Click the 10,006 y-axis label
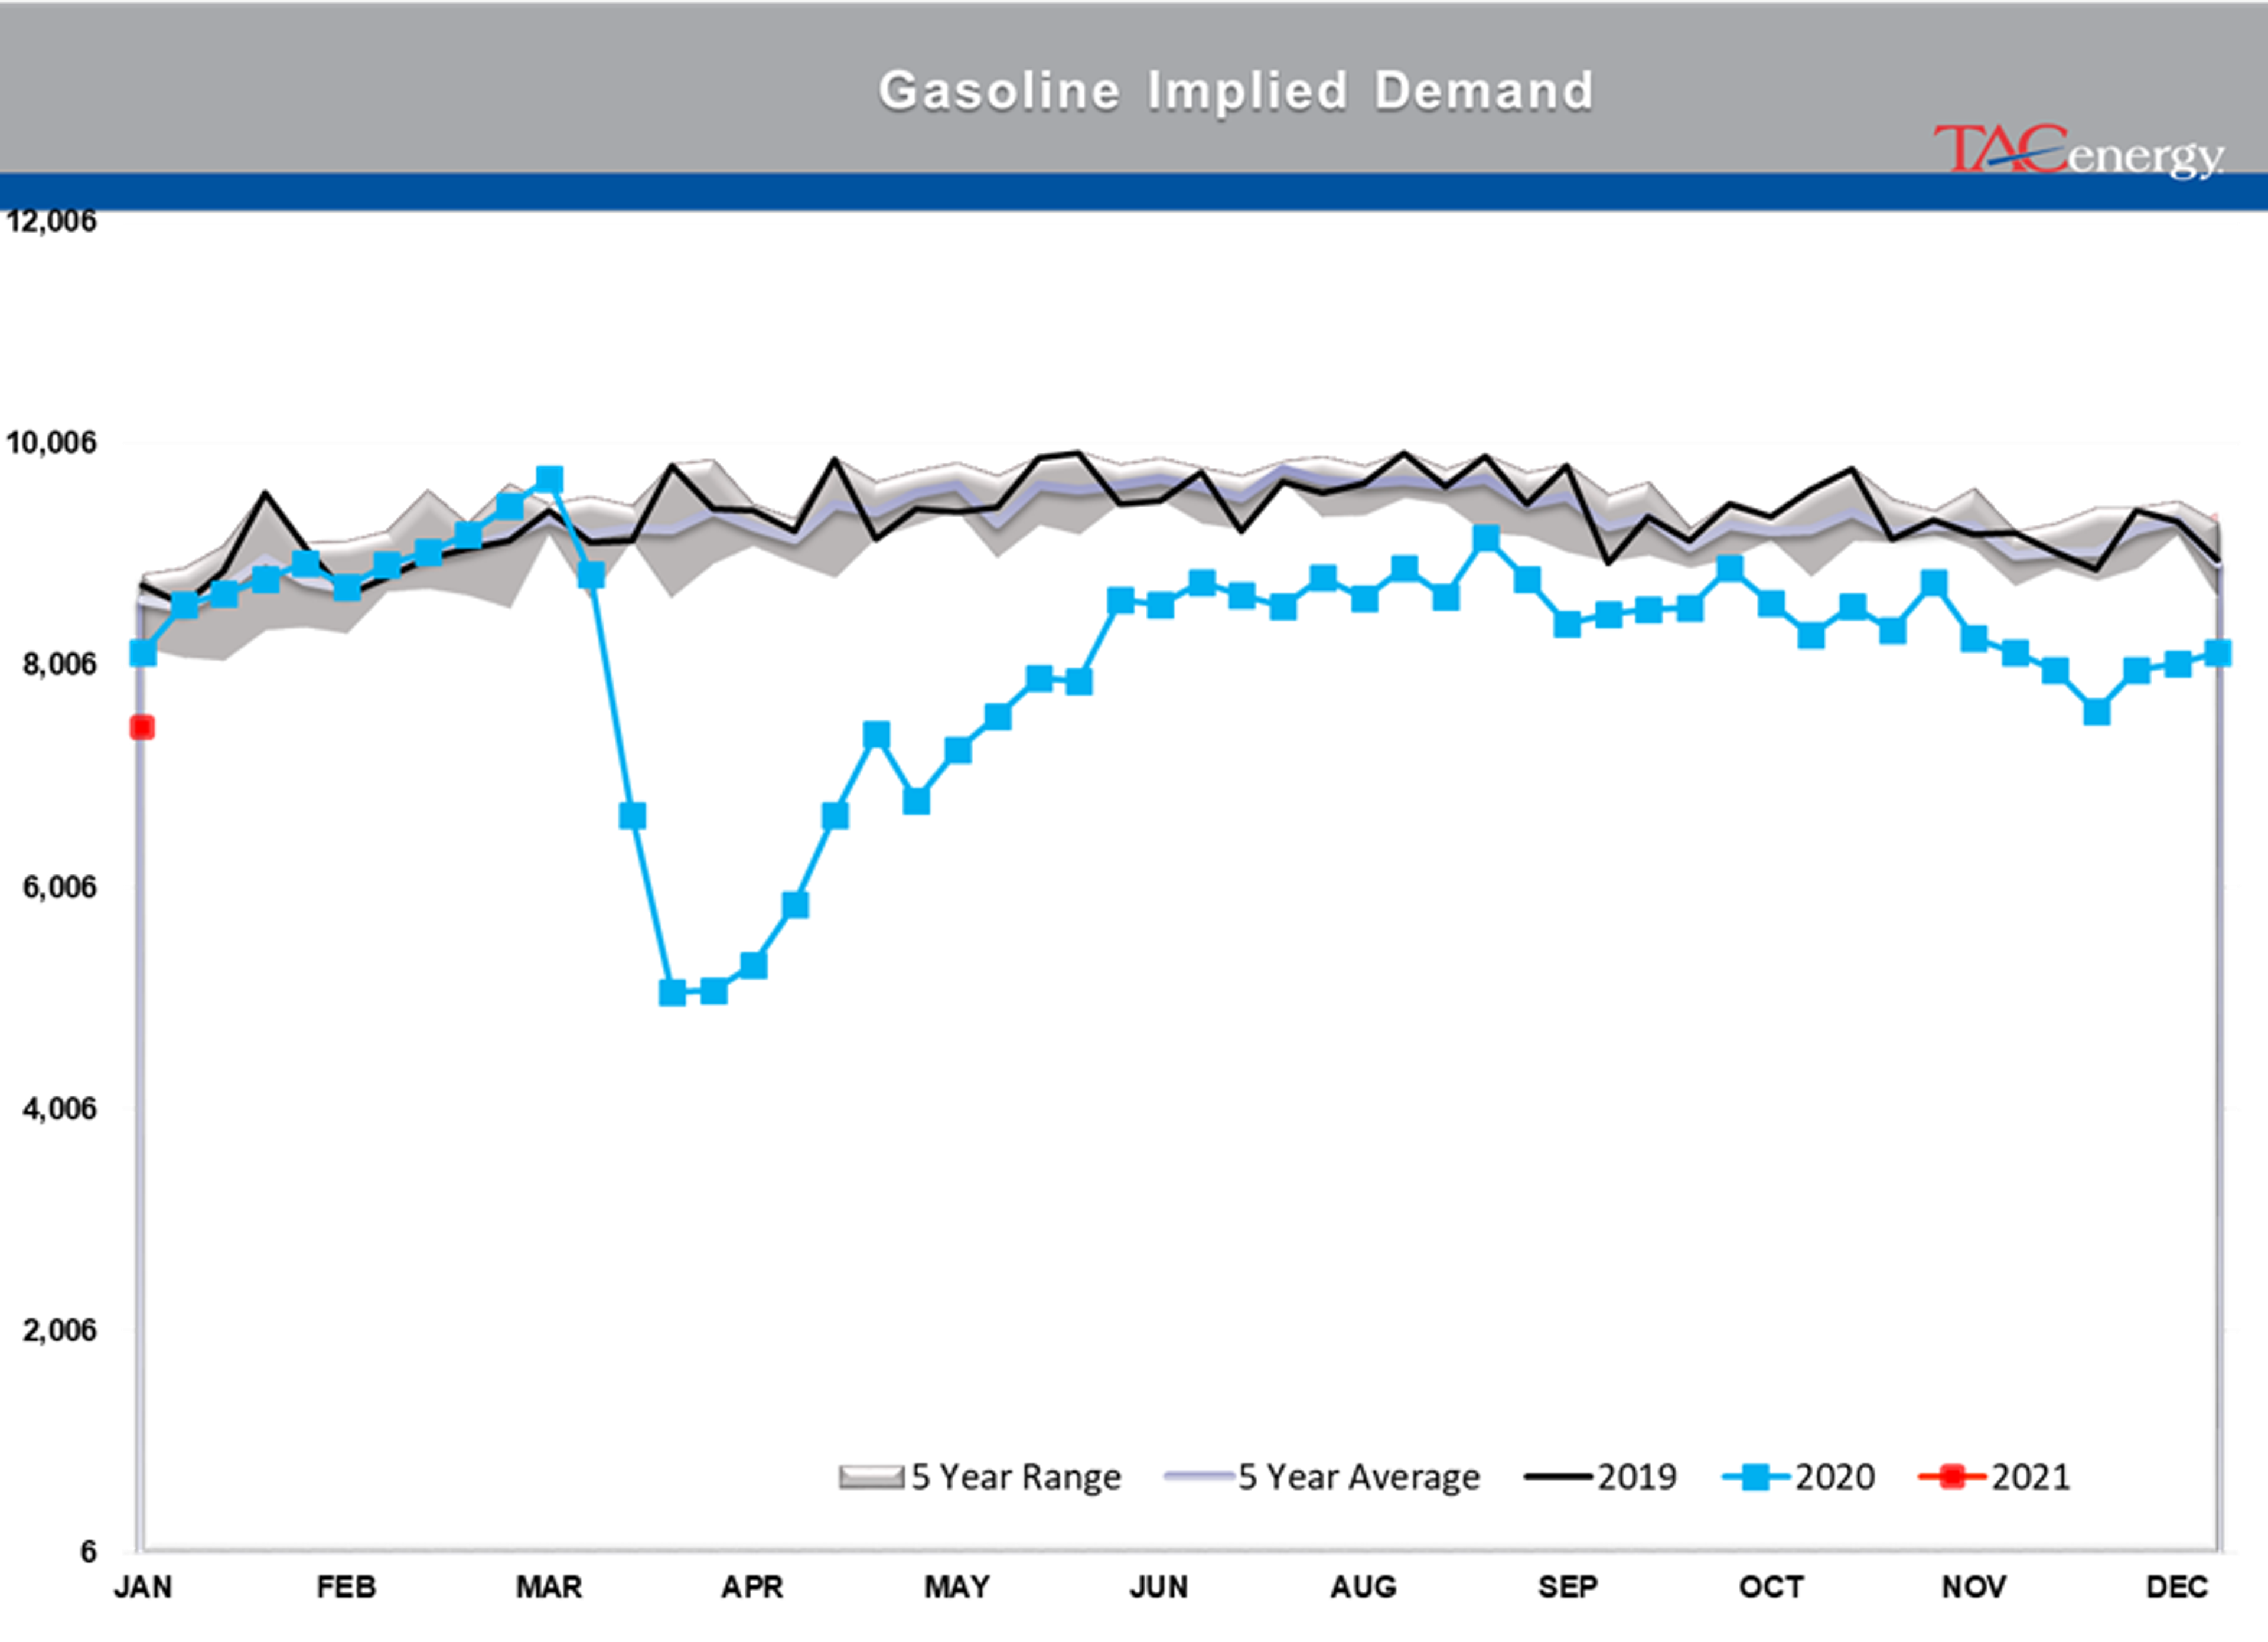The height and width of the screenshot is (1642, 2268). (x=52, y=442)
